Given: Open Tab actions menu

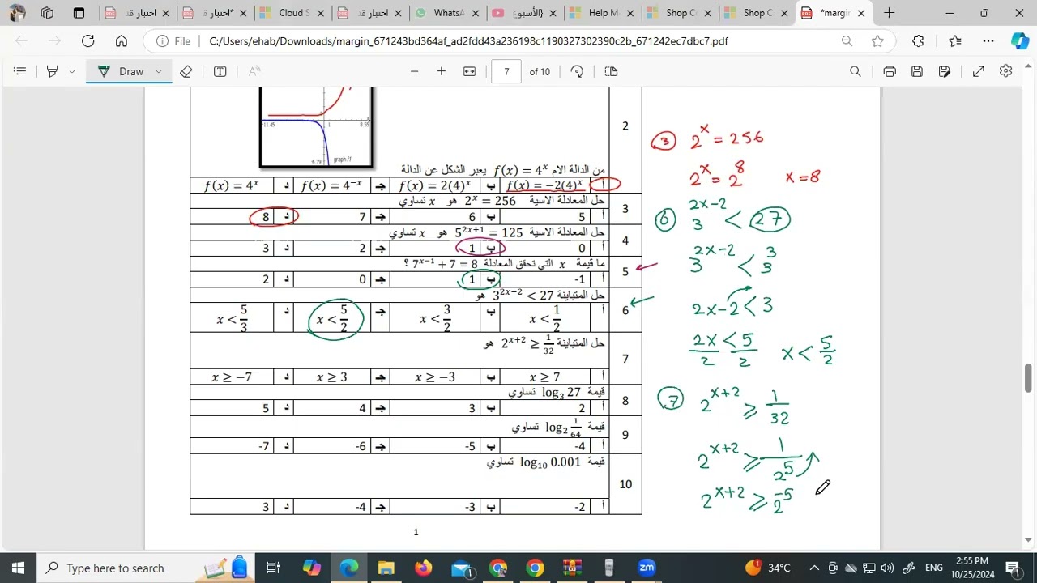Looking at the screenshot, I should [79, 13].
